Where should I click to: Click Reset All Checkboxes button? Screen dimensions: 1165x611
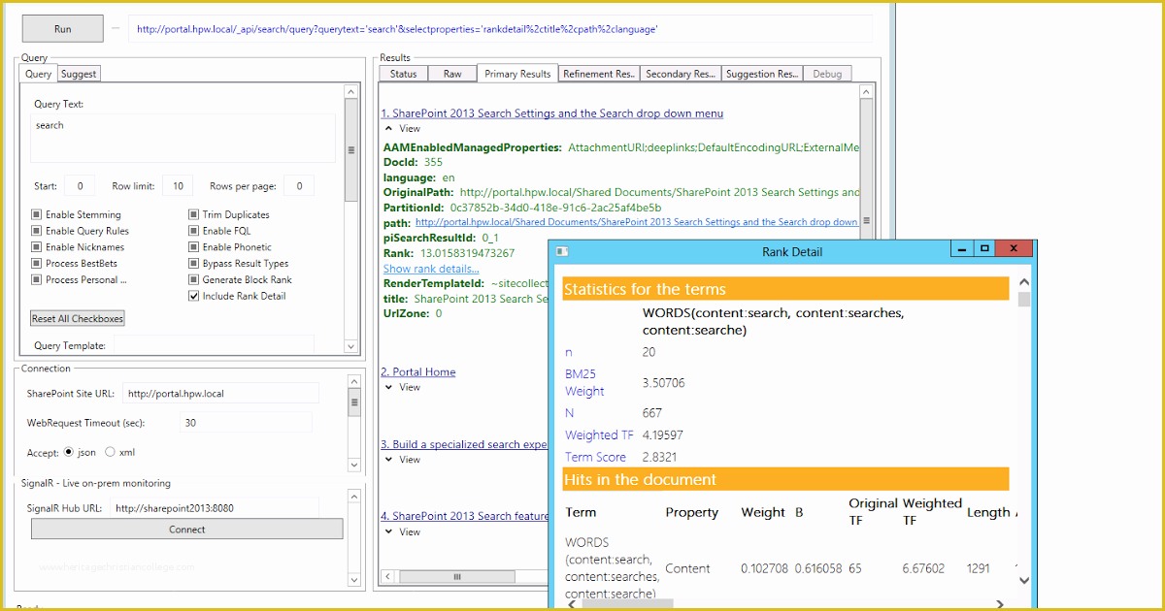(78, 318)
